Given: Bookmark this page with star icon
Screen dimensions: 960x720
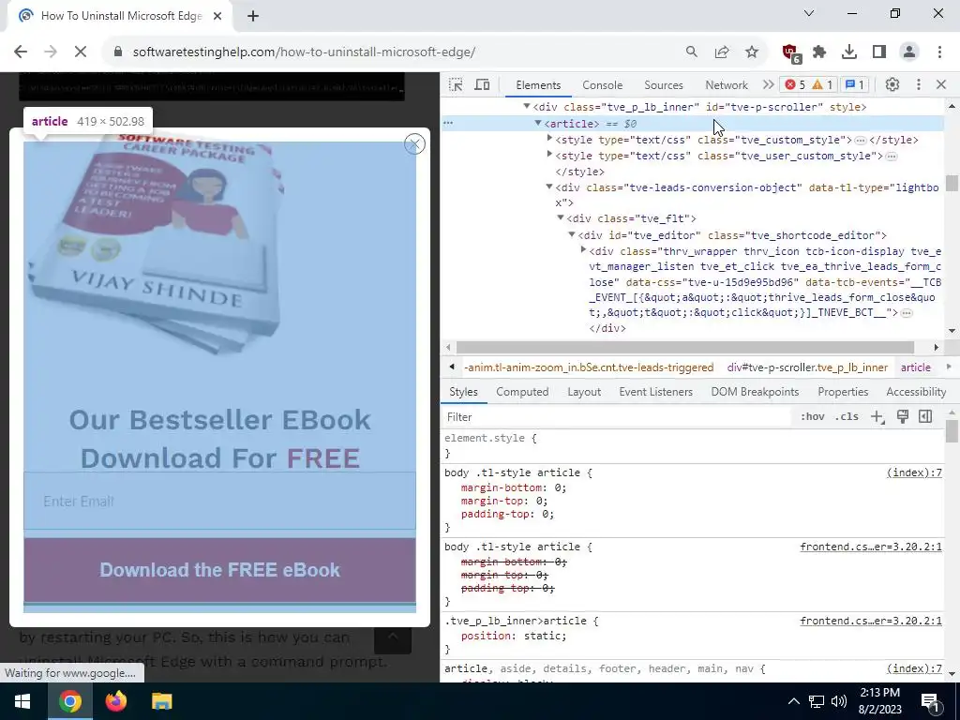Looking at the screenshot, I should click(x=752, y=52).
